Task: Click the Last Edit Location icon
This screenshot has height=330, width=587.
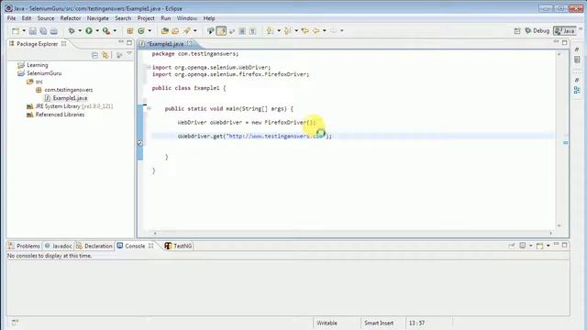Action: 305,31
